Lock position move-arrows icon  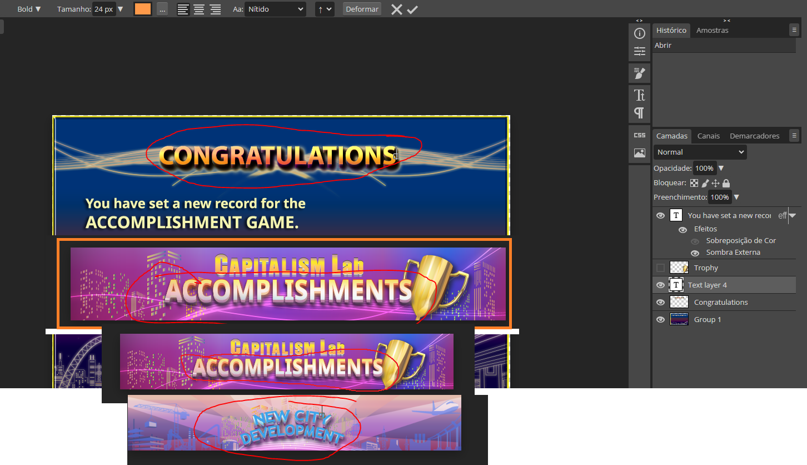pos(716,183)
